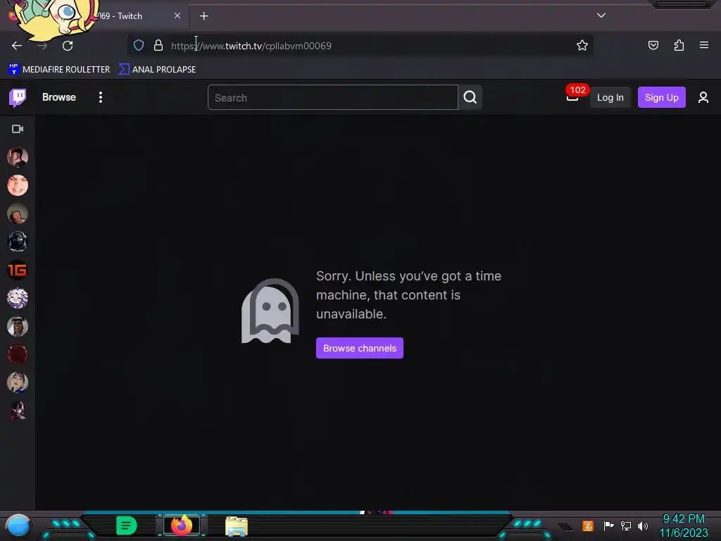This screenshot has width=721, height=541.
Task: Open the 1G channel avatar
Action: tap(18, 270)
